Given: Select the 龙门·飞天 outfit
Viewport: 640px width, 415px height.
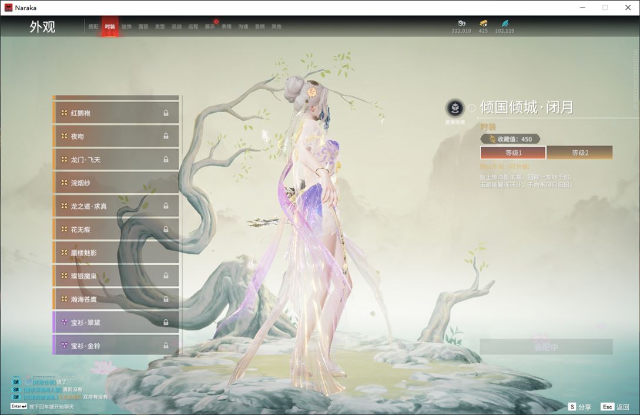Looking at the screenshot, I should 116,160.
